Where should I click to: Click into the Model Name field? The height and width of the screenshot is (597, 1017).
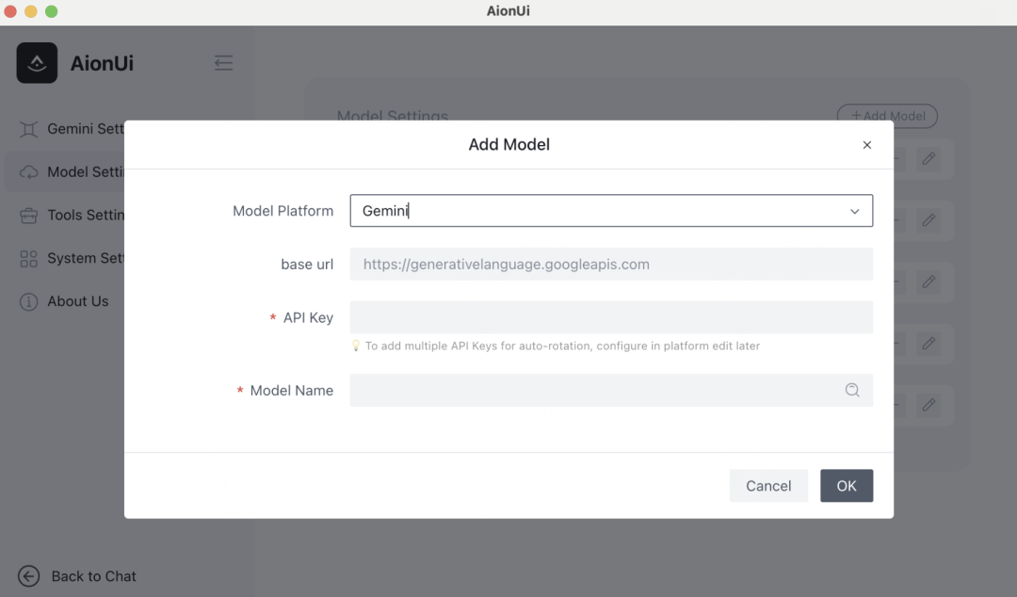pos(593,390)
